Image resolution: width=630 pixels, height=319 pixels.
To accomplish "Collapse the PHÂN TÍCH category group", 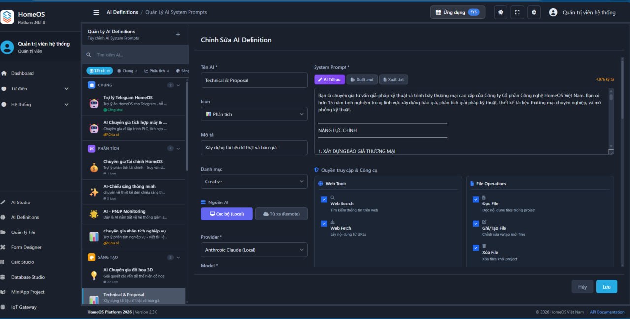I will (178, 148).
